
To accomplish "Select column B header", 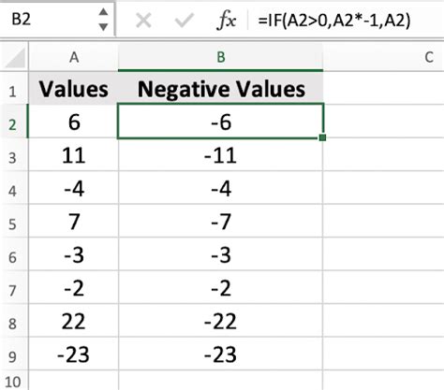I will pos(221,57).
